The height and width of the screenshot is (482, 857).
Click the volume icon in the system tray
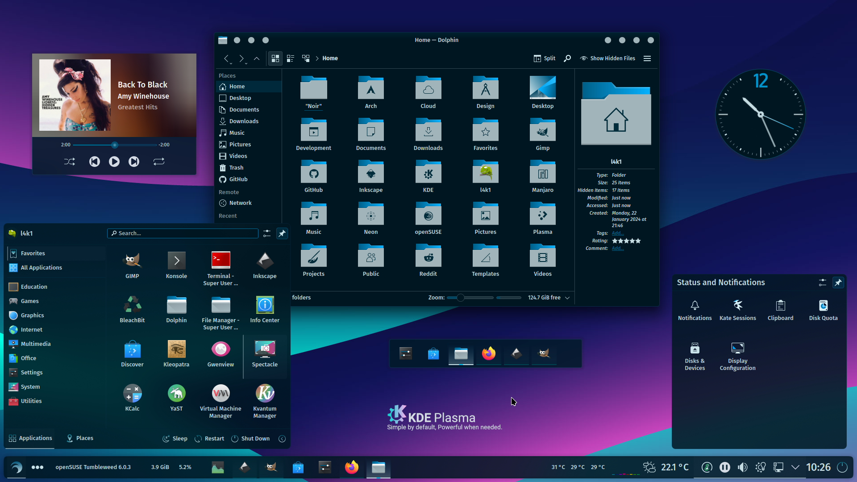click(742, 467)
